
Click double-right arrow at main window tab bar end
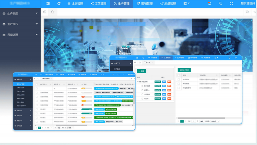pyautogui.click(x=247, y=12)
